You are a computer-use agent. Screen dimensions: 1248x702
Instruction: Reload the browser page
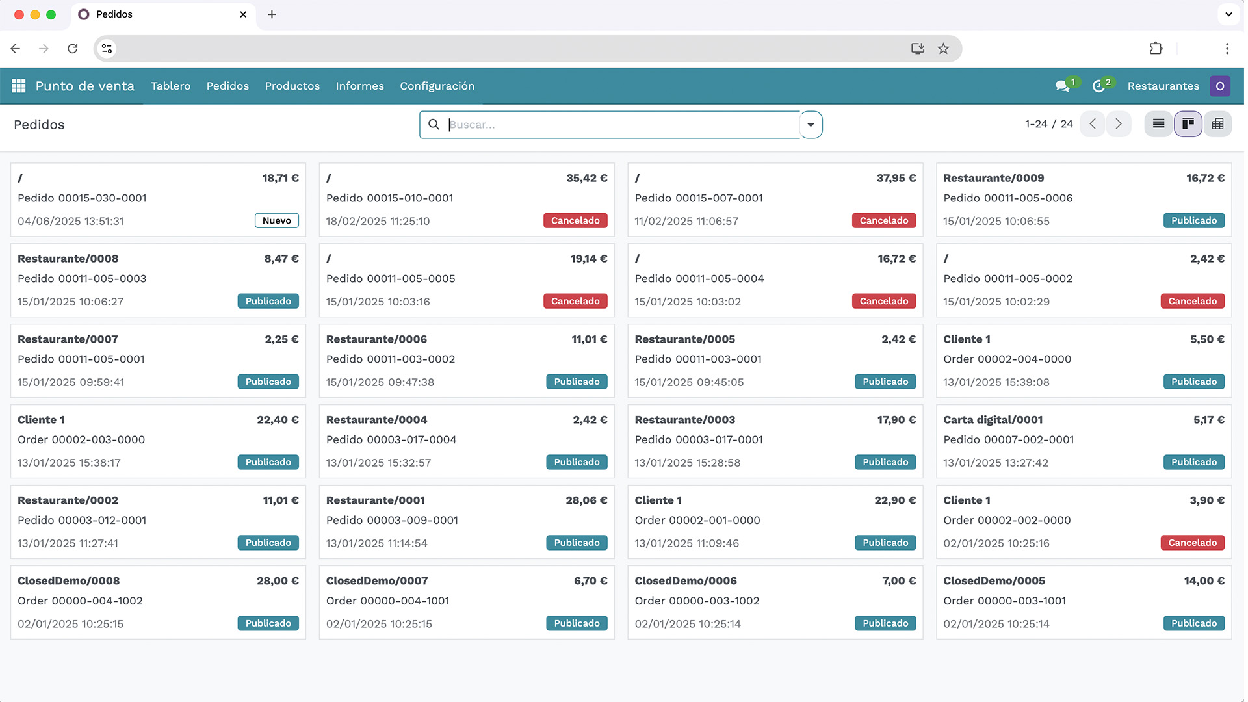pyautogui.click(x=73, y=48)
